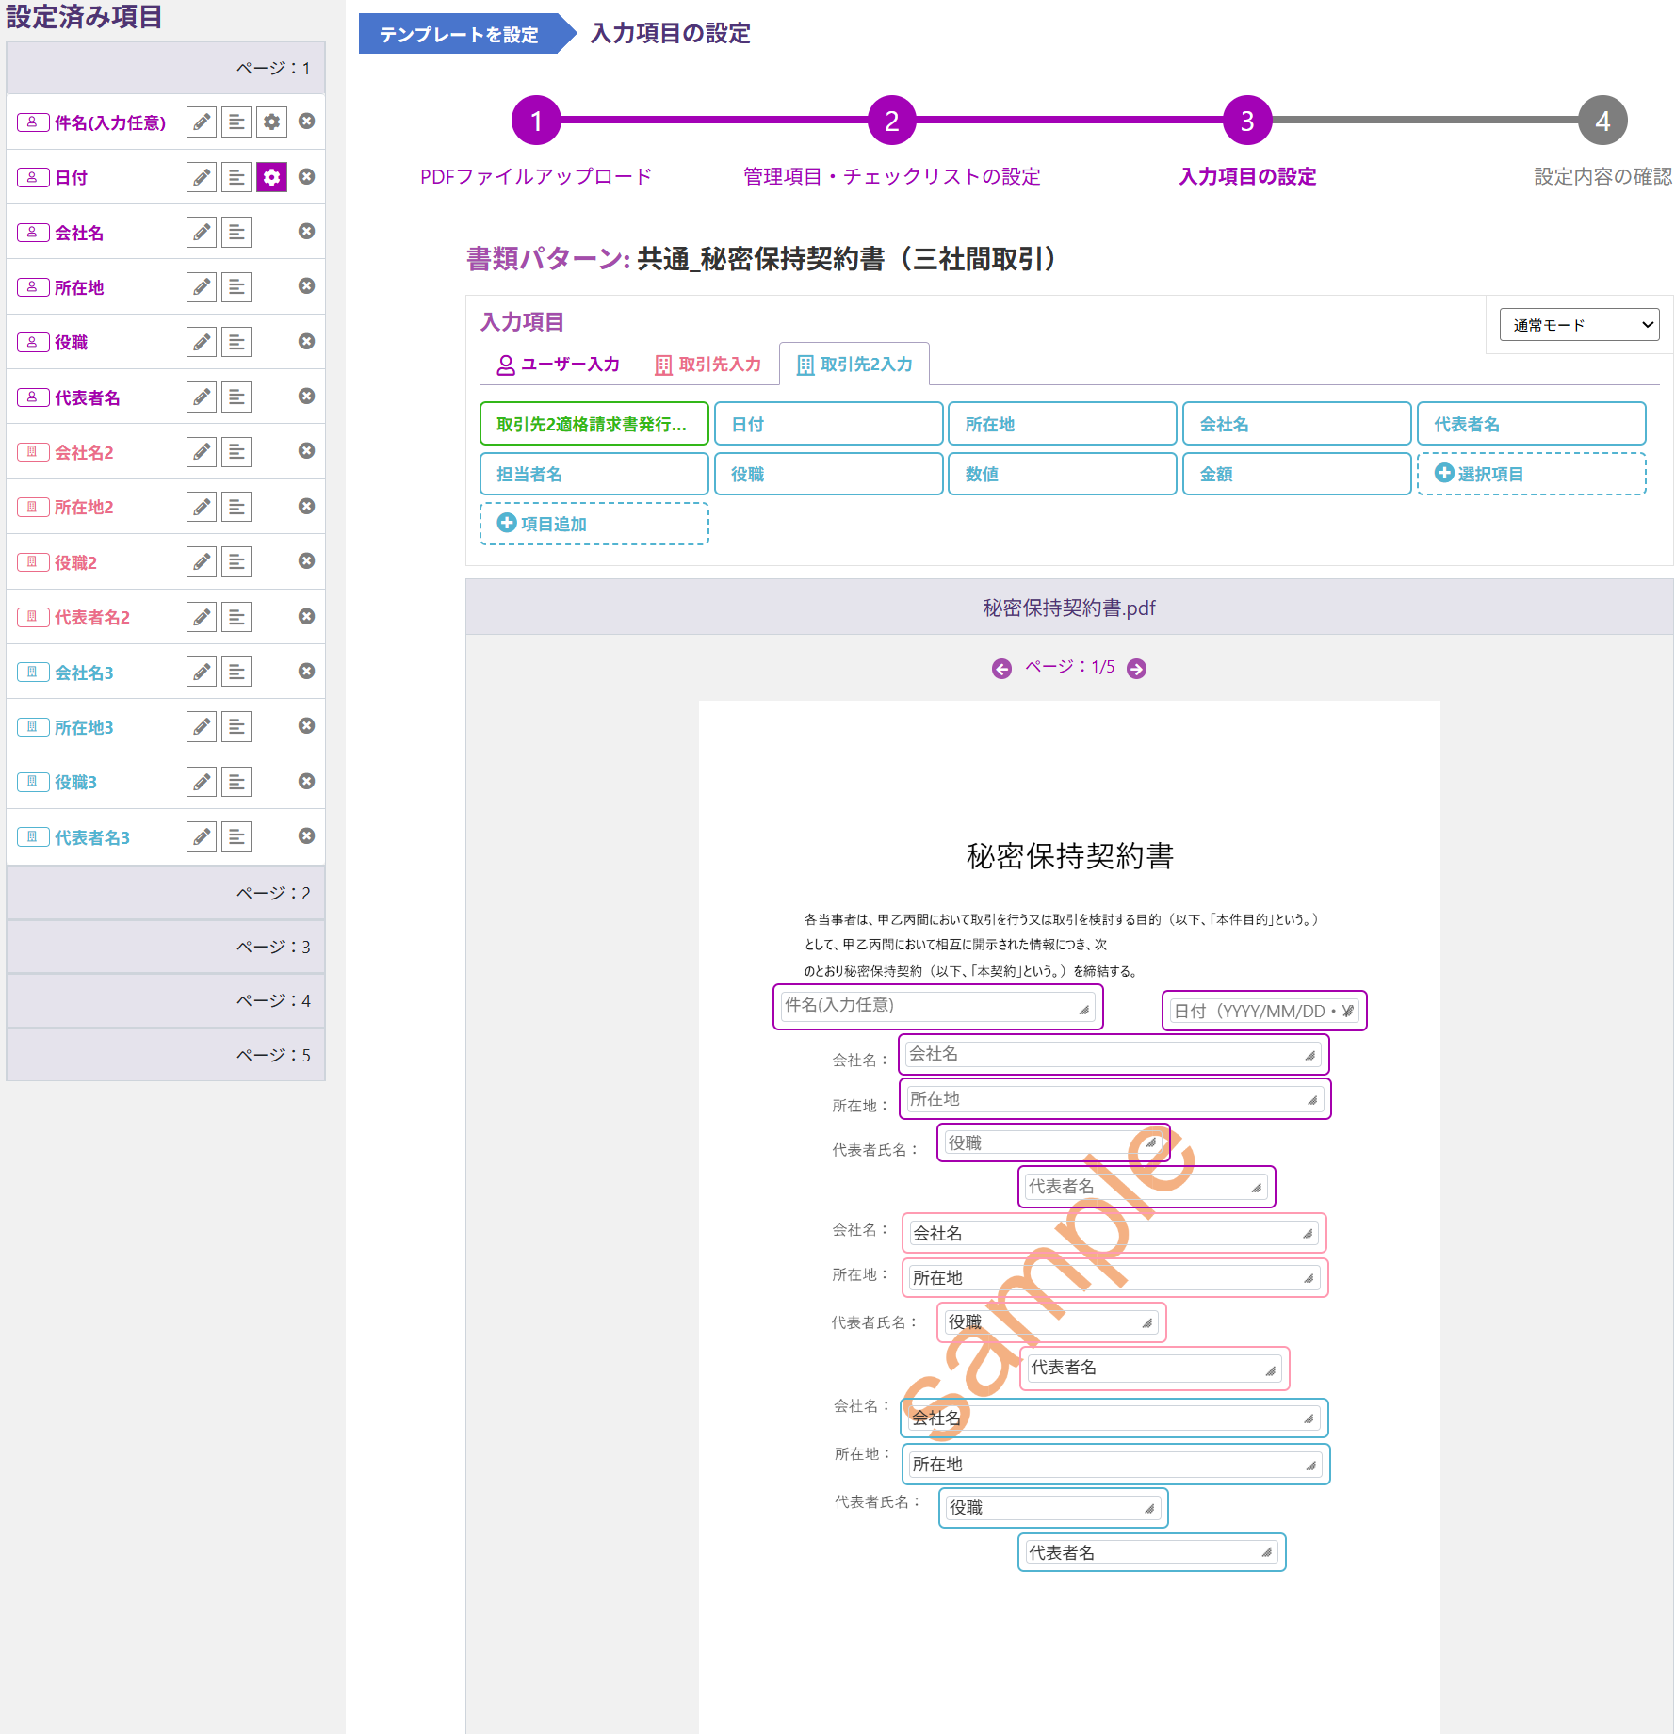
Task: Go to the next PDF page arrow
Action: 1137,668
